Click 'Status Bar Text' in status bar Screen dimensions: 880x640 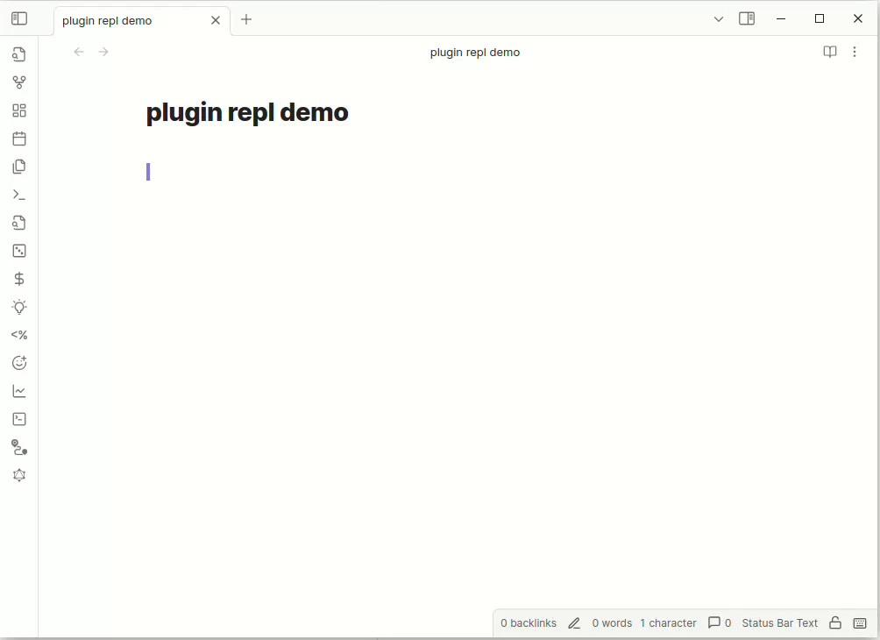pos(779,623)
